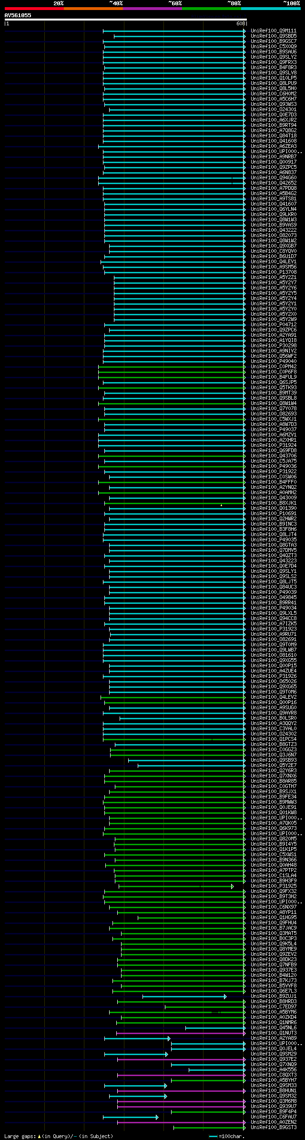
Task: Select the UniRef100_P31924 hit label
Action: pos(274,445)
